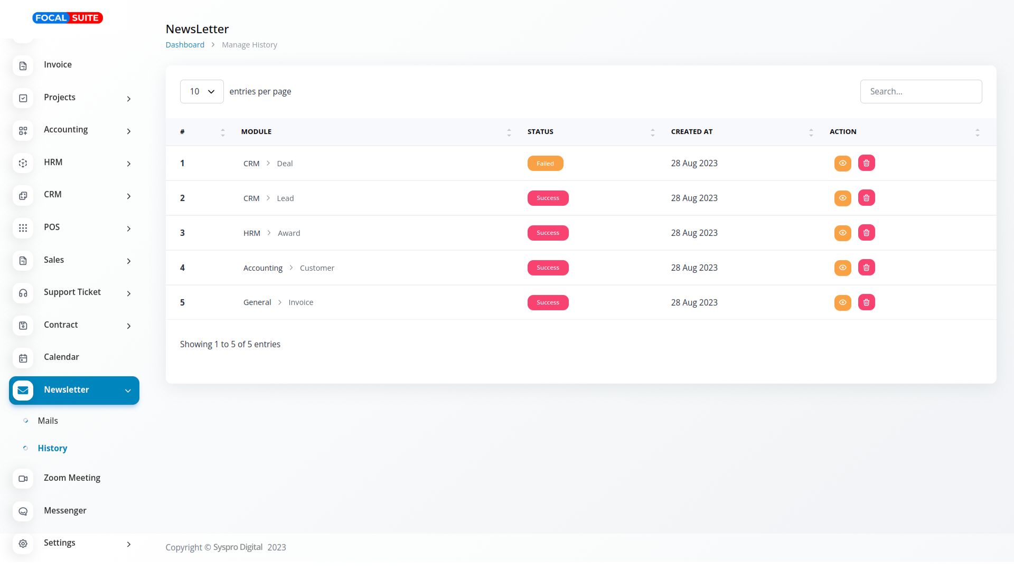1014x570 pixels.
Task: Delete the CRM Deal history row
Action: 866,163
